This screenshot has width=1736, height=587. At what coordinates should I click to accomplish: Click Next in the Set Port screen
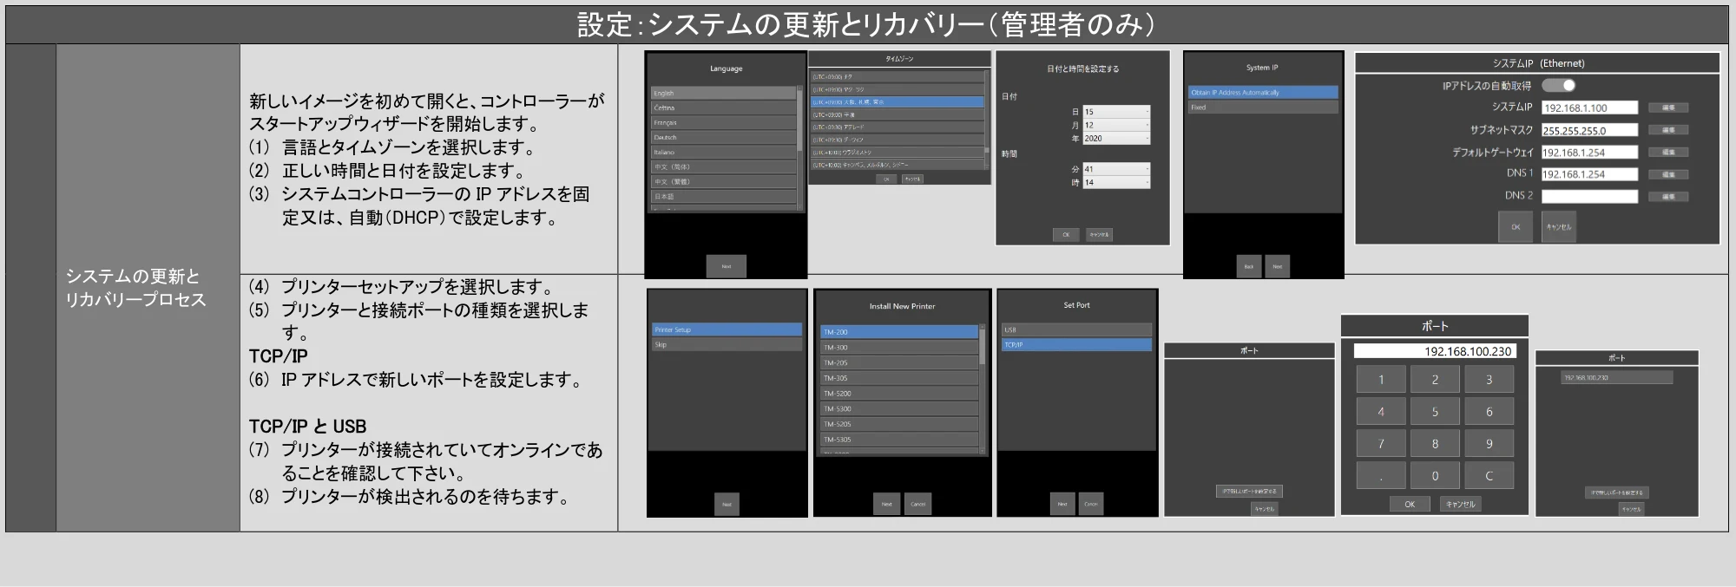coord(1062,504)
